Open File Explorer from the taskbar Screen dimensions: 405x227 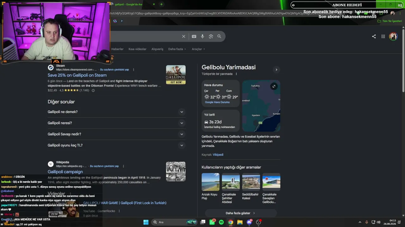coord(240,222)
